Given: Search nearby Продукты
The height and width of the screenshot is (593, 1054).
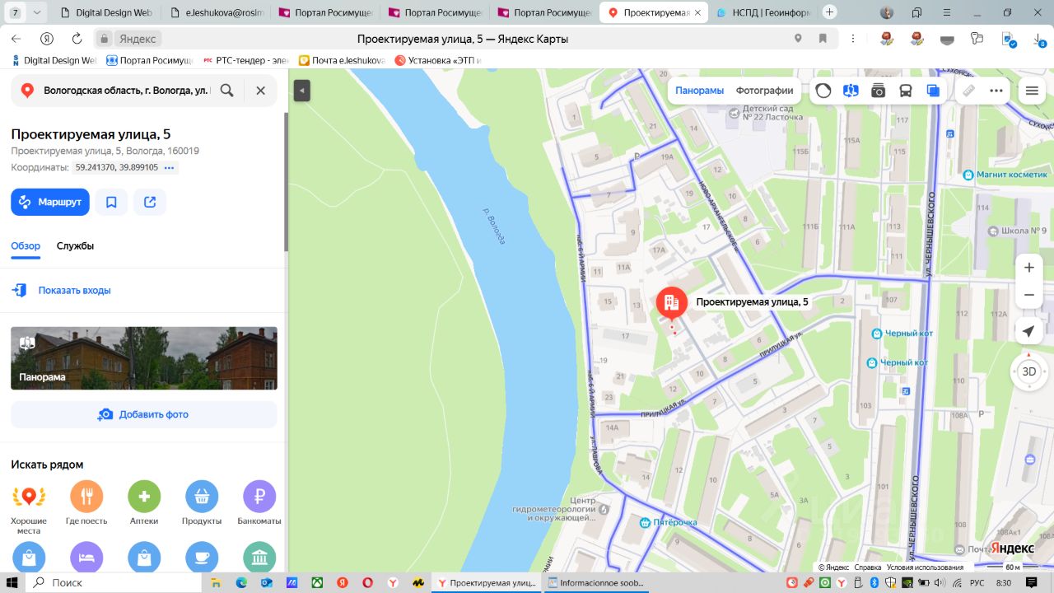Looking at the screenshot, I should click(x=202, y=504).
